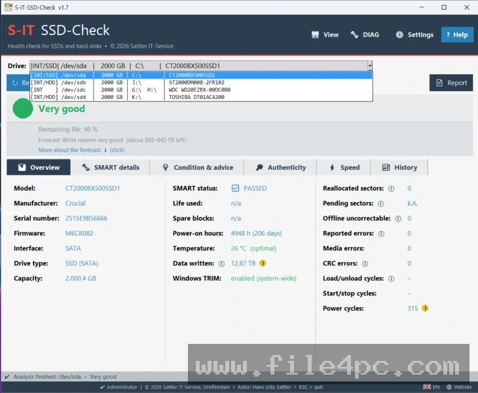Click the manufacturer value Crucial
This screenshot has height=393, width=478.
[x=75, y=203]
